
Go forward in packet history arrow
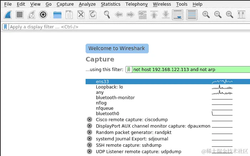[131, 15]
